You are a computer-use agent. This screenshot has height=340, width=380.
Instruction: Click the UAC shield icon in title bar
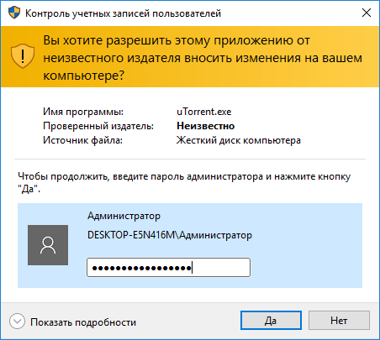tap(14, 13)
